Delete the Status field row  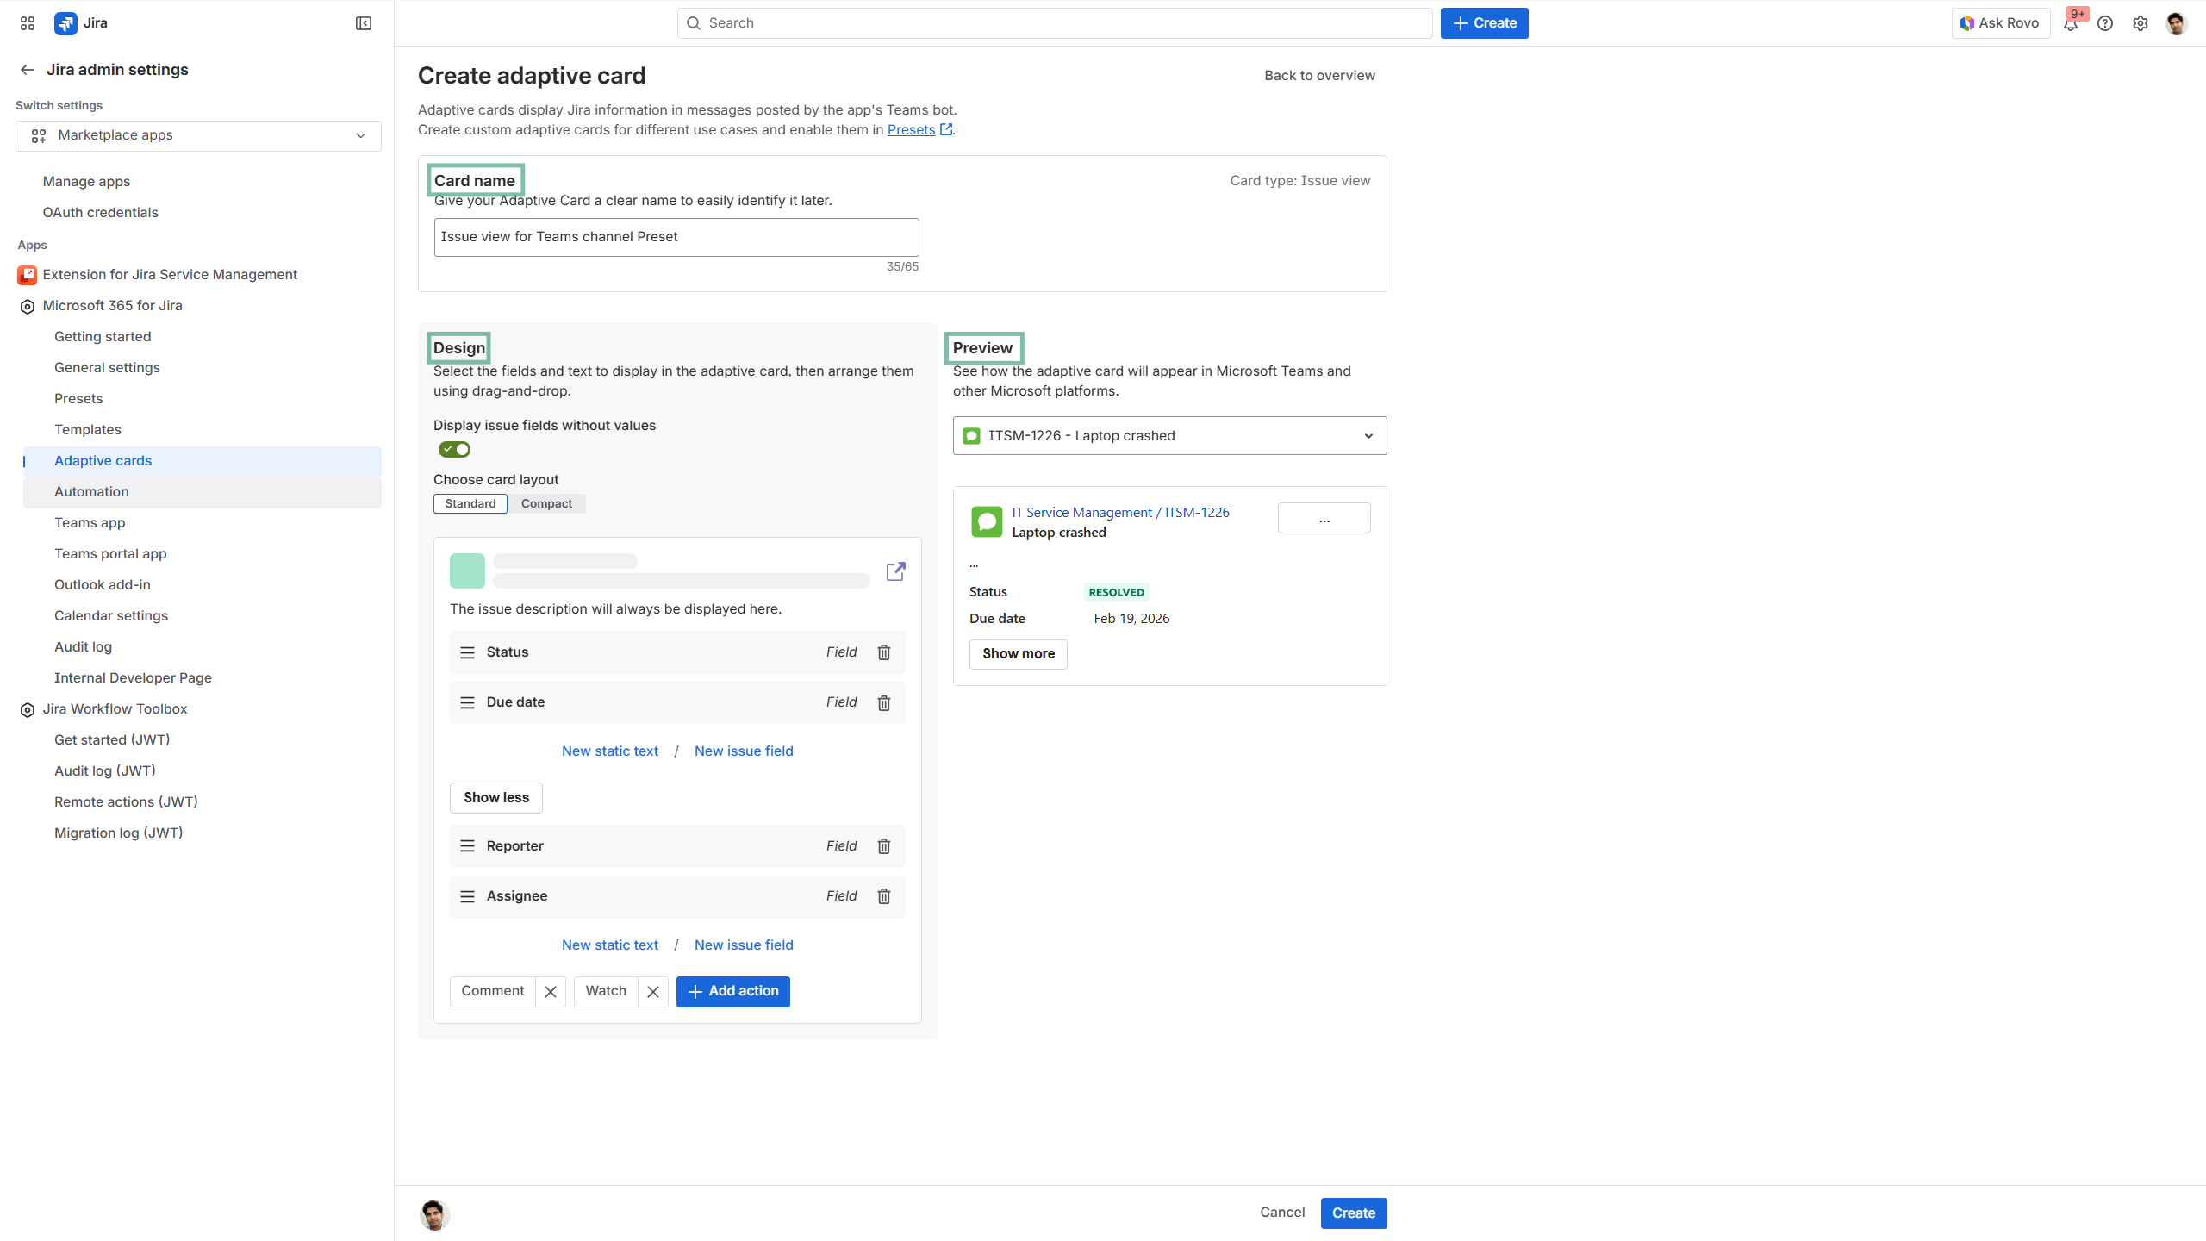[x=883, y=652]
